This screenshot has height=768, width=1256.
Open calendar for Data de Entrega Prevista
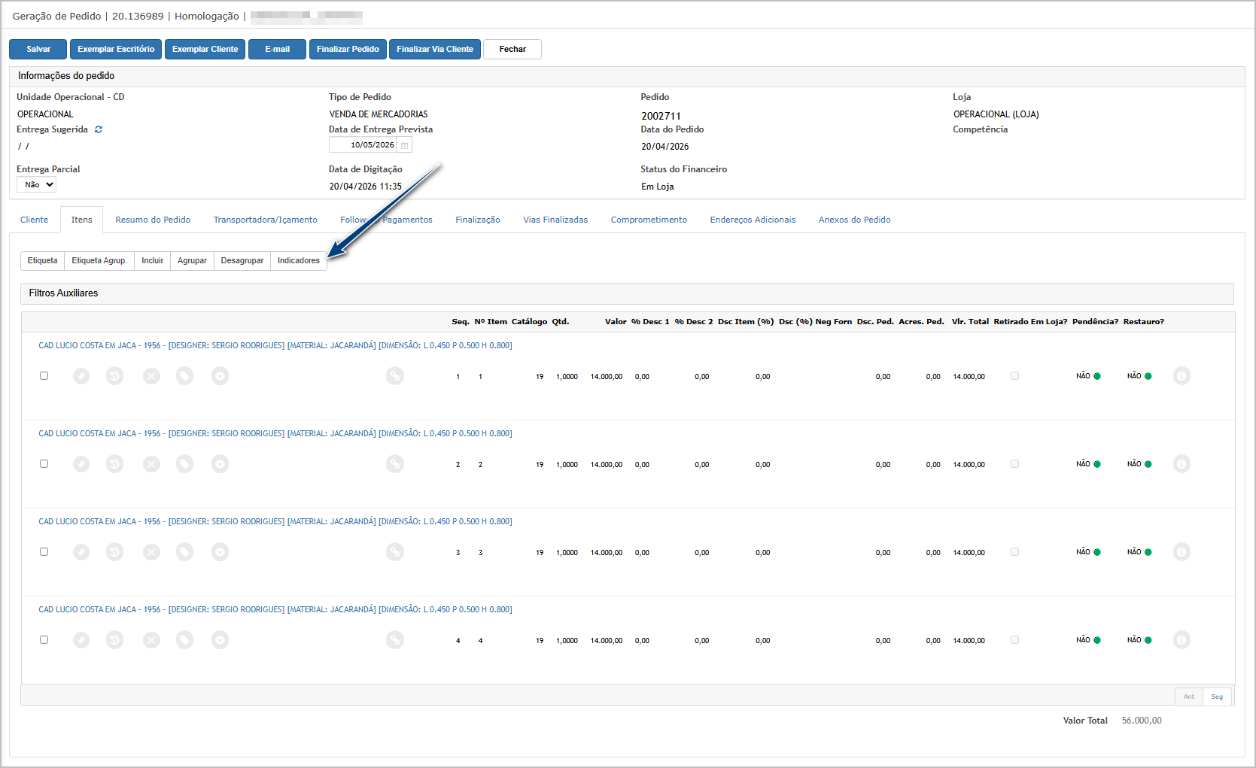tap(404, 145)
